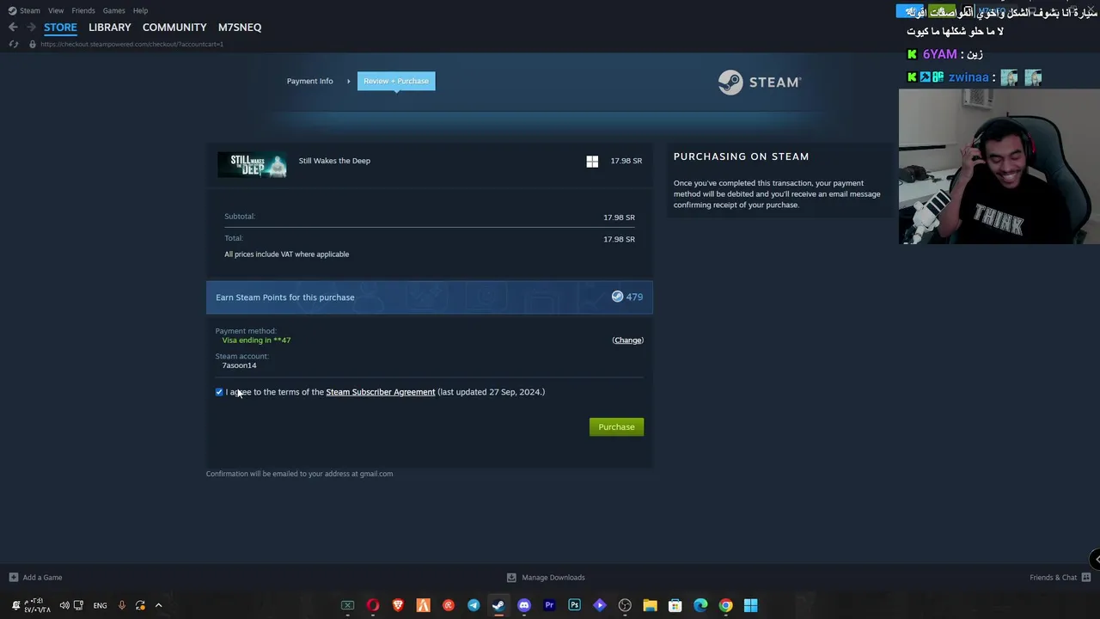Click the Windows platform icon beside the price
This screenshot has height=619, width=1100.
click(592, 162)
